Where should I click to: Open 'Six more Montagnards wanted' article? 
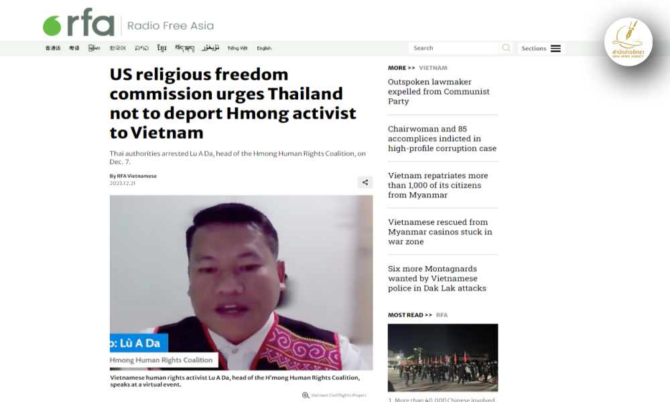coord(437,278)
